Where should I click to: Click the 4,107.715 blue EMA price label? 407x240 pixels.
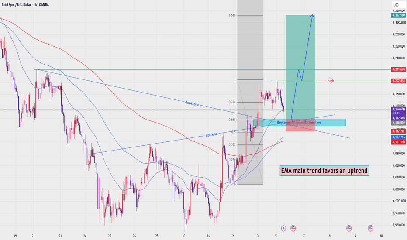[399, 137]
